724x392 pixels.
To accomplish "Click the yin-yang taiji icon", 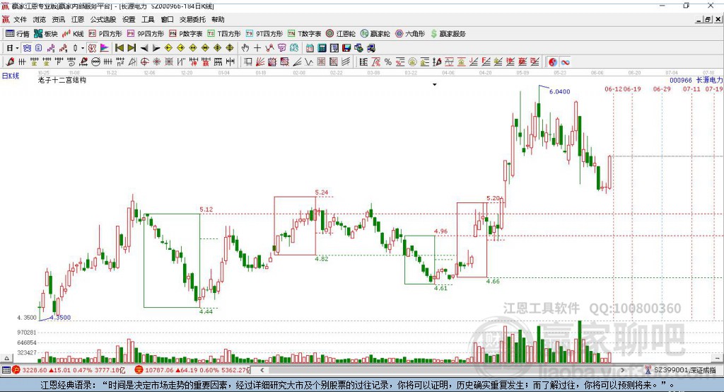I will (x=553, y=62).
